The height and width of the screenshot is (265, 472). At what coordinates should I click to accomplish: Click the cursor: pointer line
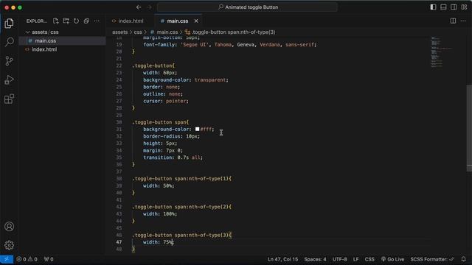[165, 101]
